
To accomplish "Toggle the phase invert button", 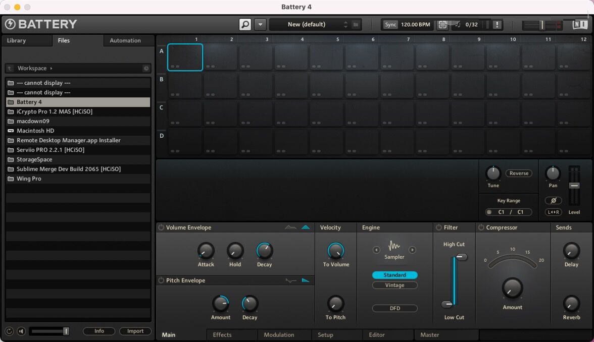I will point(553,201).
